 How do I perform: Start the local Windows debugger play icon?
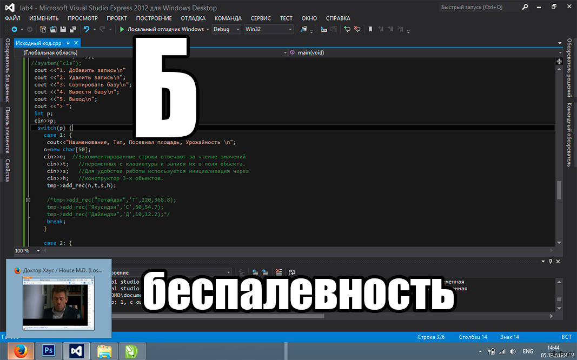point(122,29)
